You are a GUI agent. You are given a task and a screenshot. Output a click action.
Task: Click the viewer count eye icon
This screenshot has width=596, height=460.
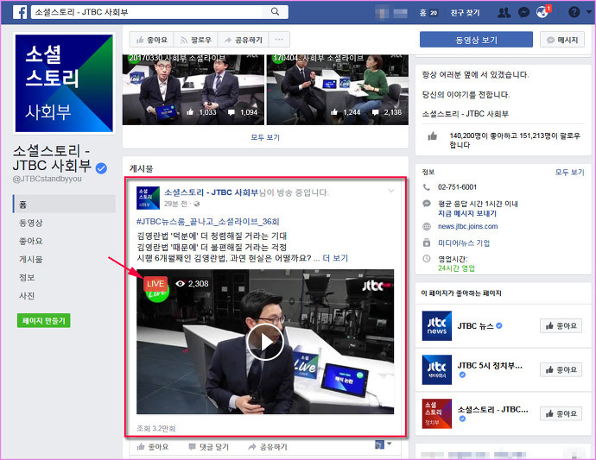[x=181, y=284]
